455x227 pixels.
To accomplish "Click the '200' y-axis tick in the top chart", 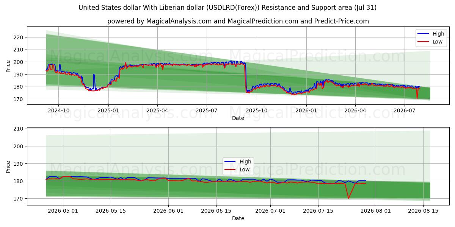I will click(19, 62).
